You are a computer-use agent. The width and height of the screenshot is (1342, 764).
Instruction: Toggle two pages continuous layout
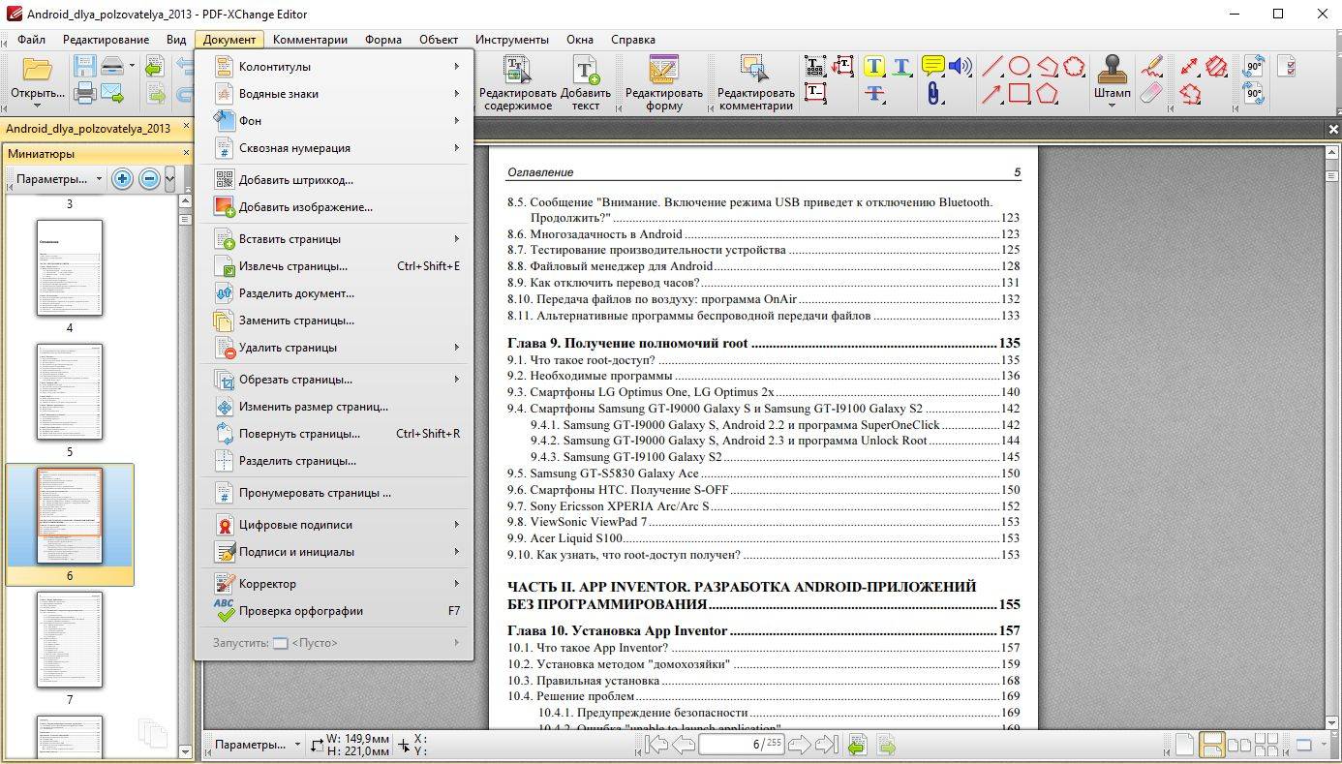point(1266,745)
